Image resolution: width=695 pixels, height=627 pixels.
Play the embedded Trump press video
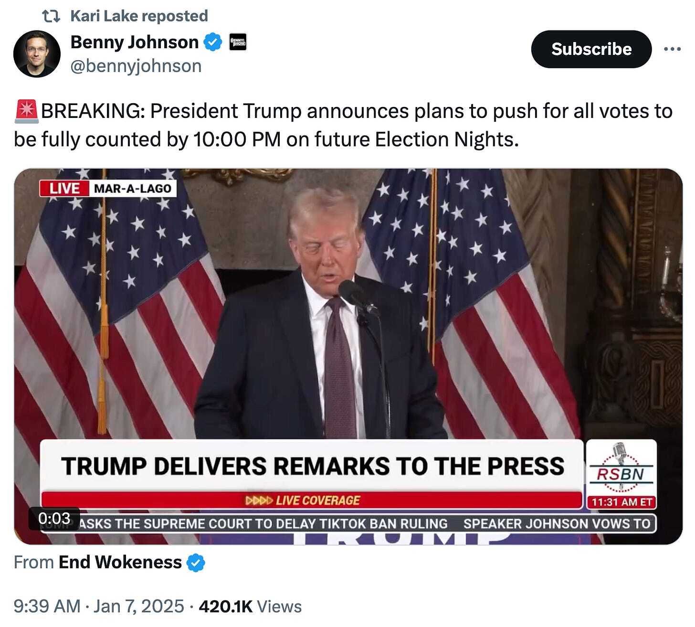[348, 356]
